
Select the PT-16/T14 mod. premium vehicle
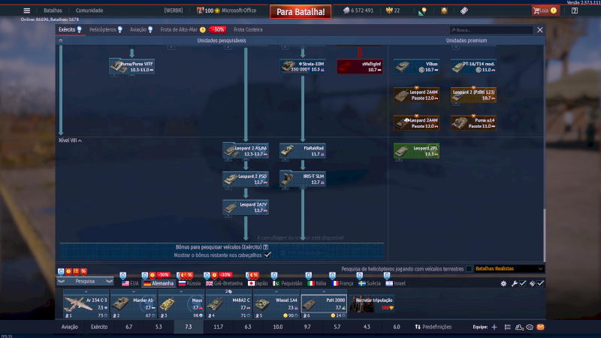coord(473,67)
